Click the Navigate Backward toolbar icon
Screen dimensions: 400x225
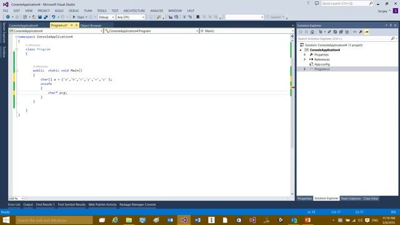[x=8, y=17]
